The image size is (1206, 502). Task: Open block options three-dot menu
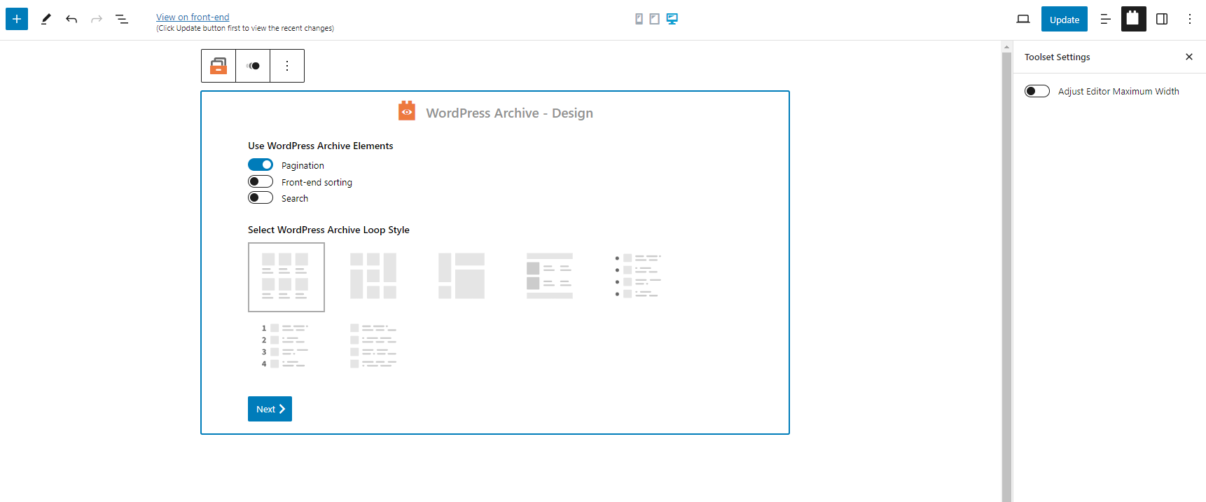tap(287, 66)
